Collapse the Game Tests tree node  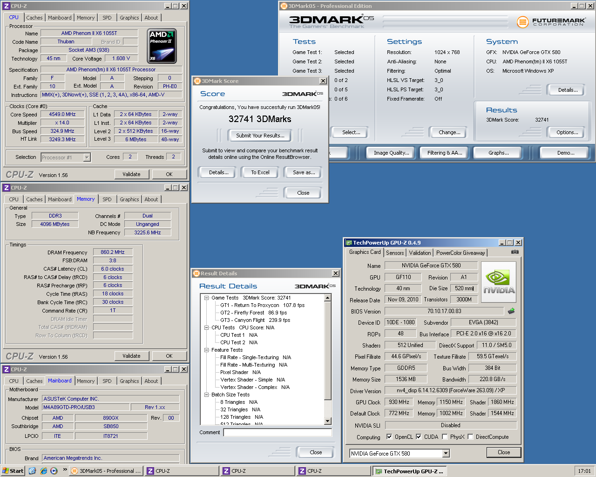tap(206, 298)
